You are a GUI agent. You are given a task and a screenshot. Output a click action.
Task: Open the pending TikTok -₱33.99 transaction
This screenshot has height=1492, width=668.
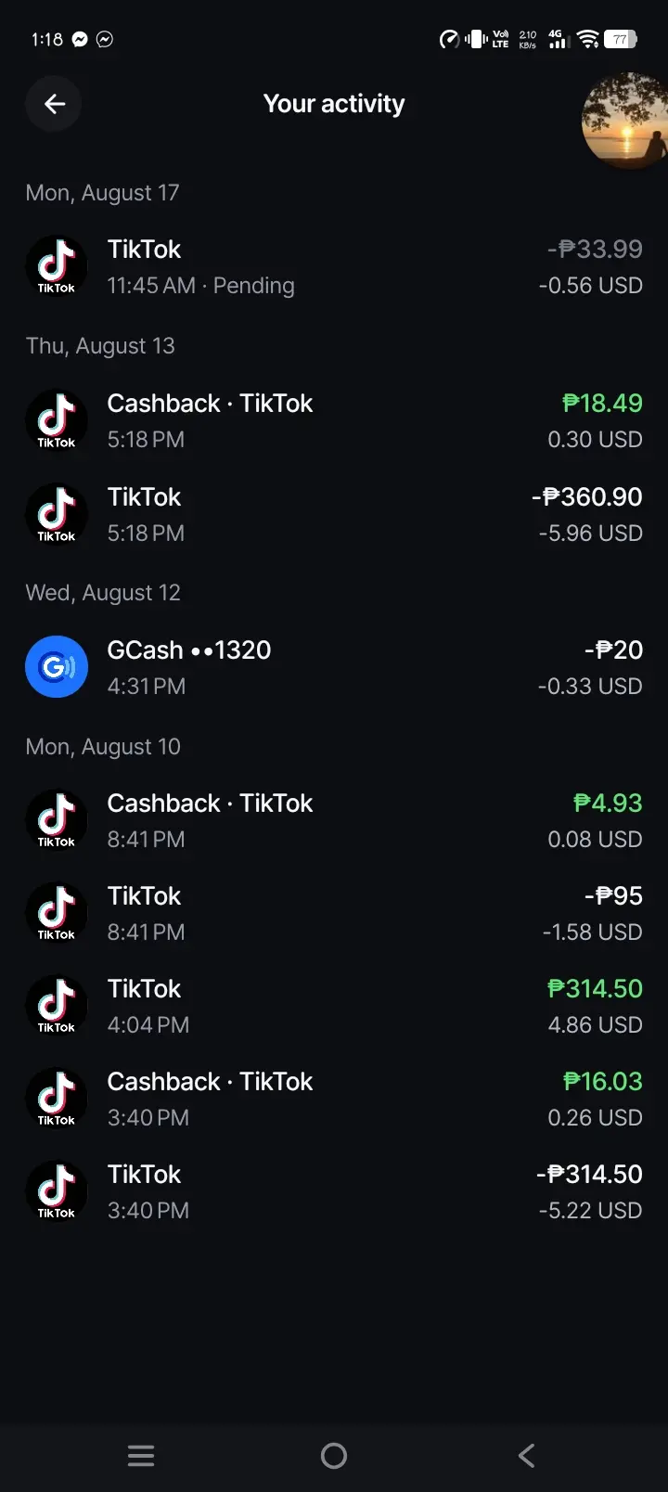coord(334,266)
